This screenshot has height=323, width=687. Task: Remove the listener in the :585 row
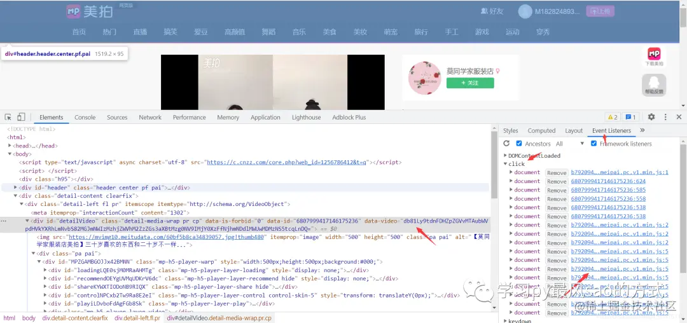557,190
